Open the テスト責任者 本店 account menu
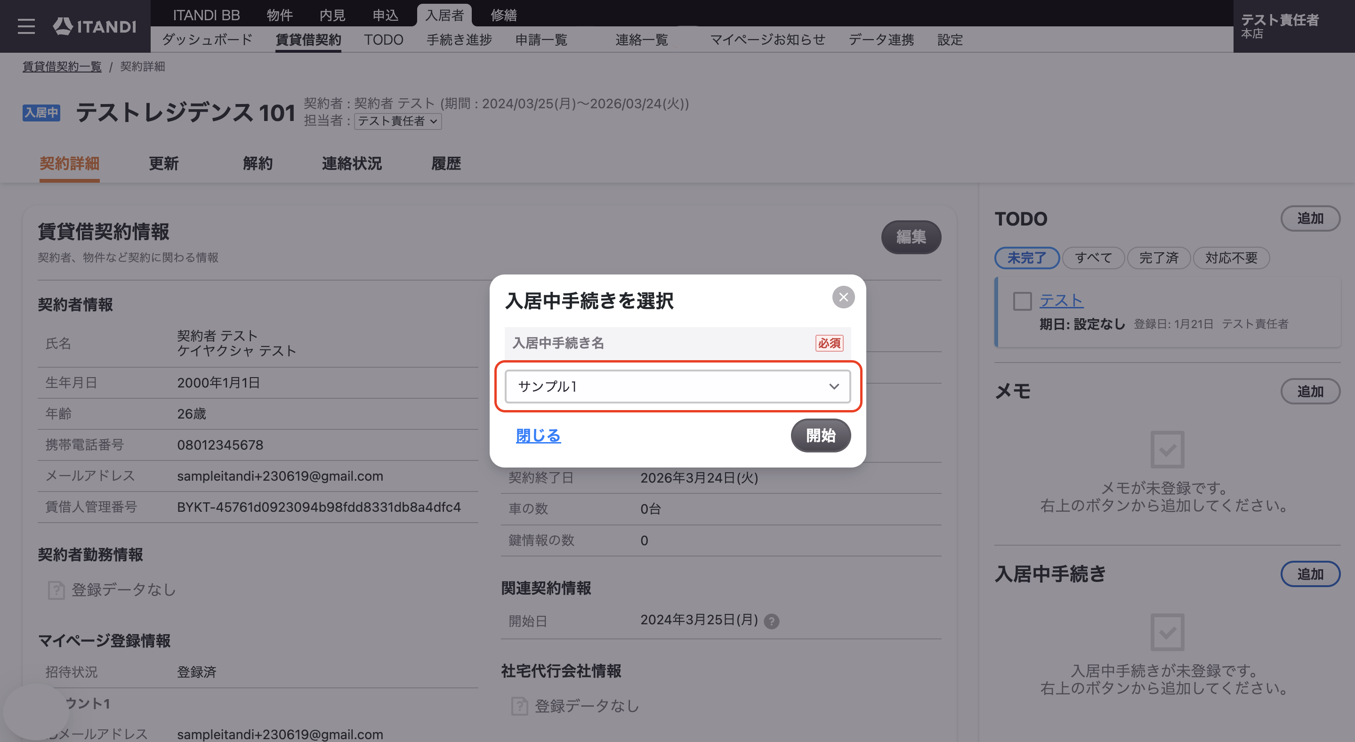Image resolution: width=1355 pixels, height=742 pixels. [x=1293, y=26]
